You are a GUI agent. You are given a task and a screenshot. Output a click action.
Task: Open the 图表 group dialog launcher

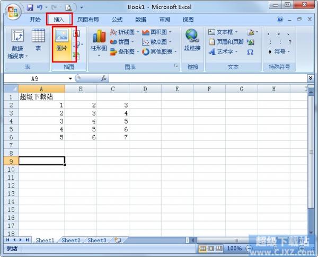coord(176,66)
